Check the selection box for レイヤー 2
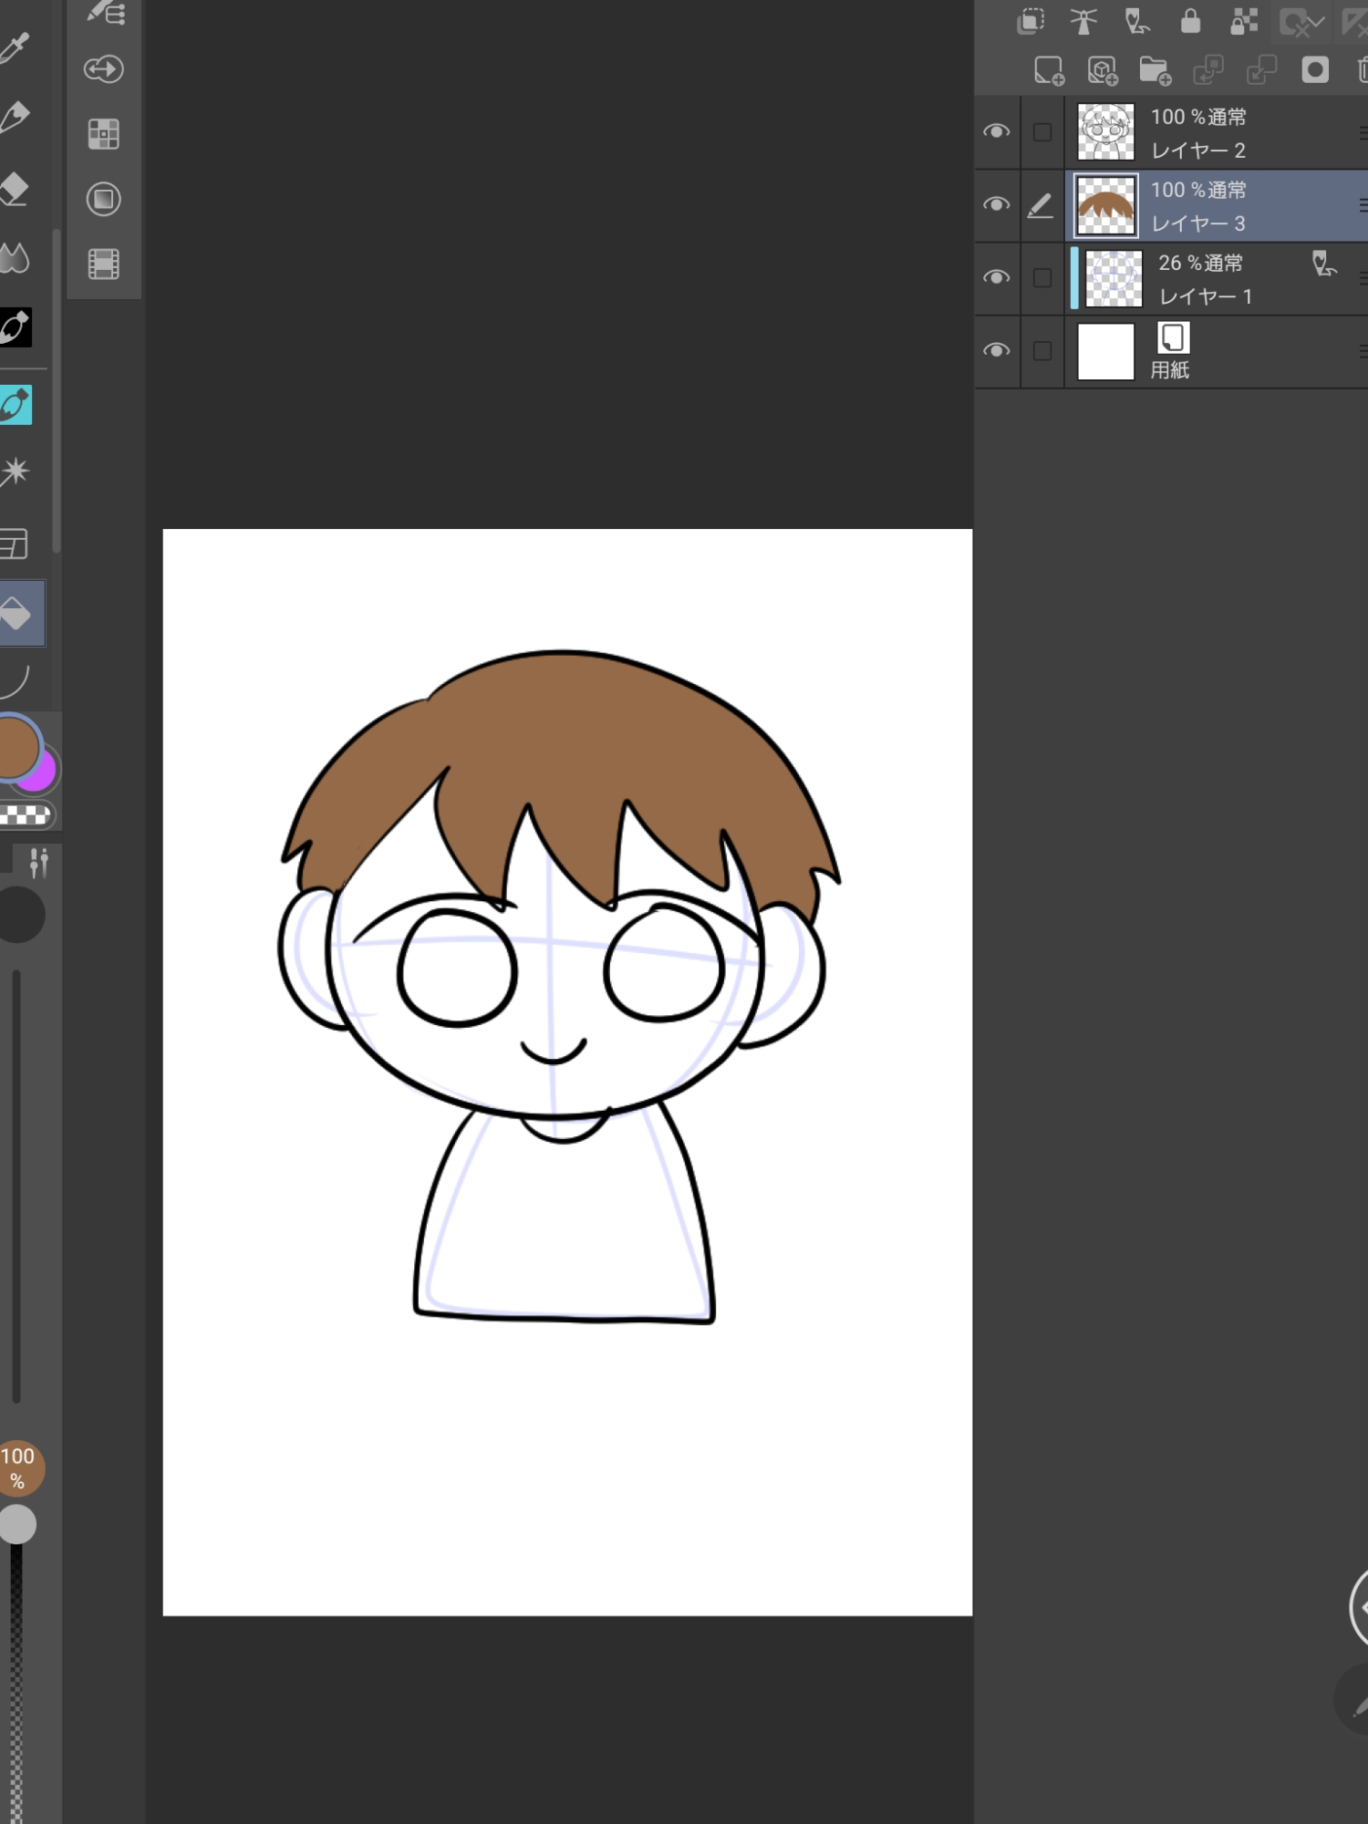This screenshot has height=1824, width=1368. pos(1042,132)
